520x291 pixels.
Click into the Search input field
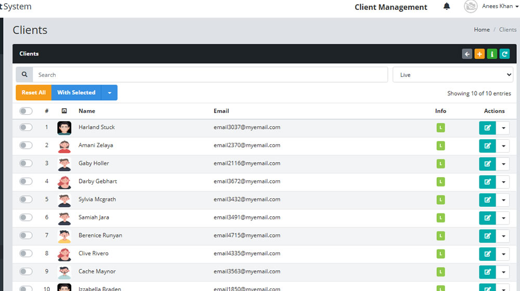210,75
